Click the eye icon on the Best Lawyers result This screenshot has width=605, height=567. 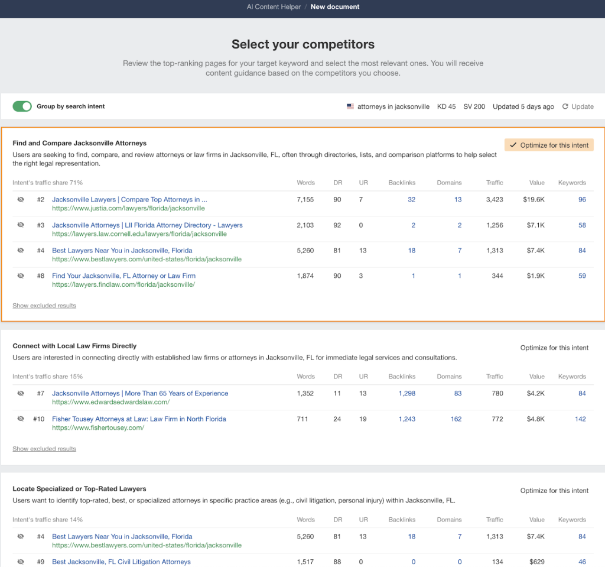tap(20, 250)
